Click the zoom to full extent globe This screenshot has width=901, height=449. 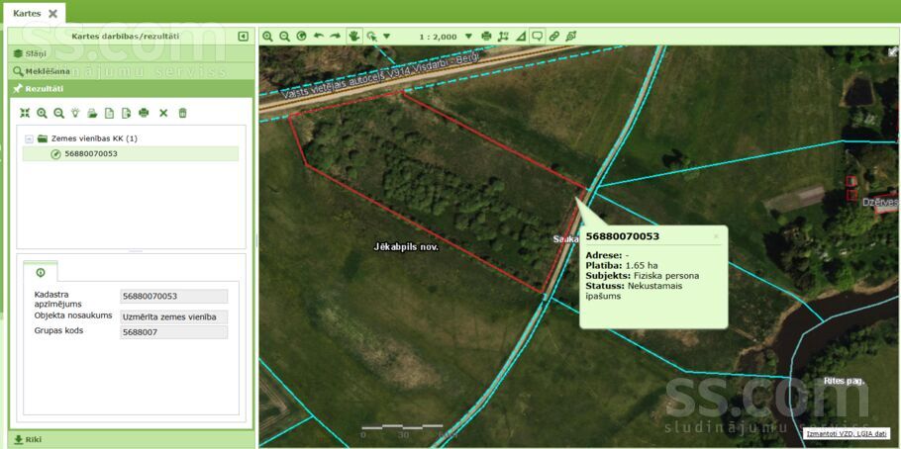[301, 37]
